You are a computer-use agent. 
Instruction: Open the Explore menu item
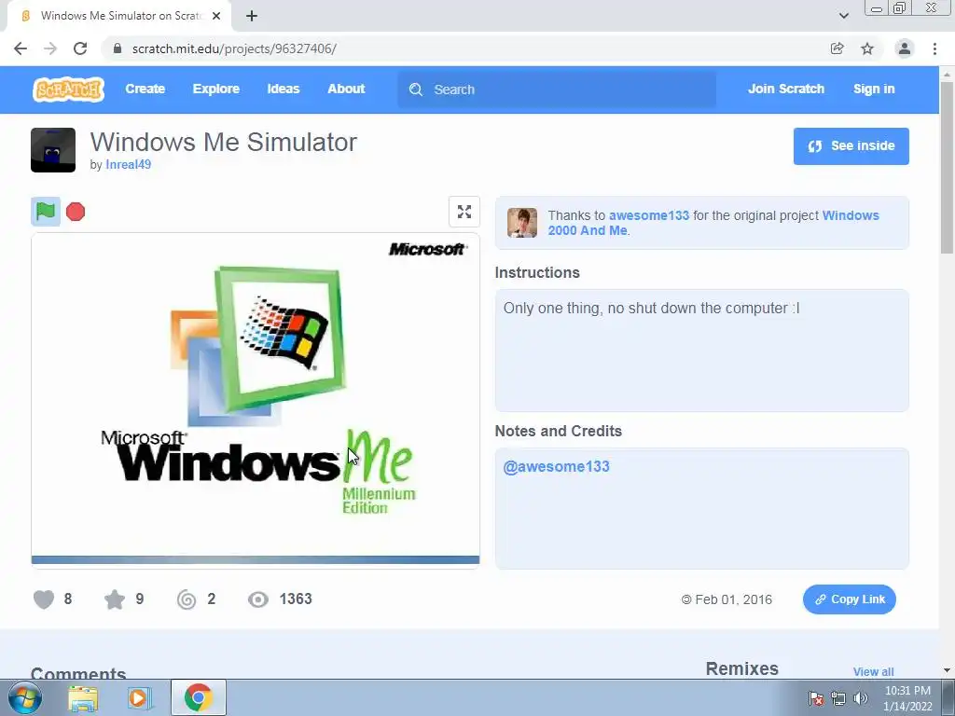tap(216, 89)
